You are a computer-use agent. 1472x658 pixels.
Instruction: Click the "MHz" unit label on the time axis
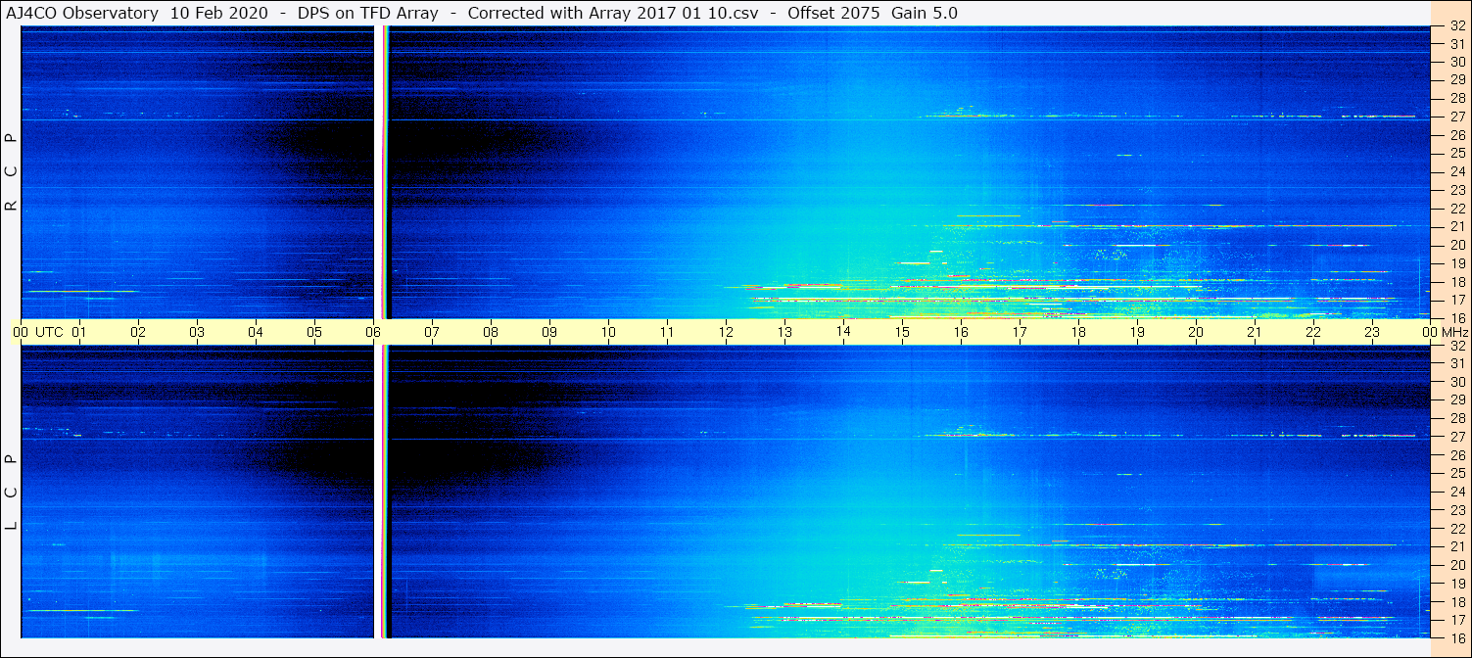(x=1455, y=332)
